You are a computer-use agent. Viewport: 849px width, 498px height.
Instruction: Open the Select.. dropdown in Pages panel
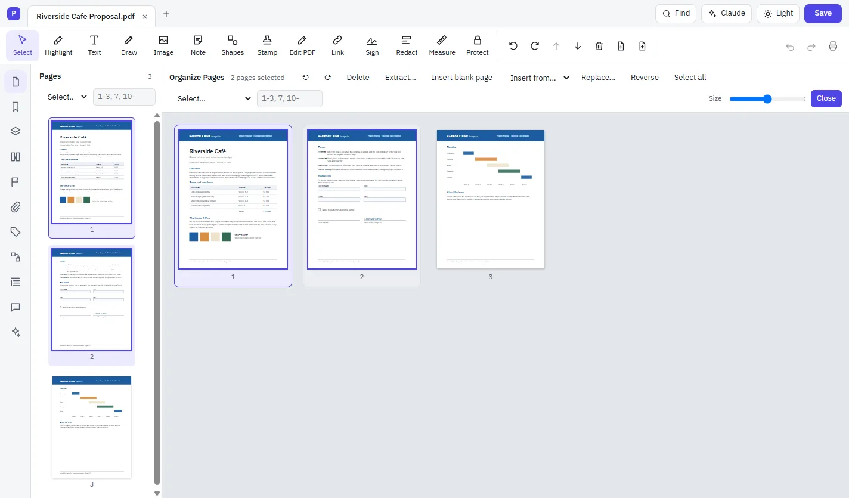click(x=67, y=97)
